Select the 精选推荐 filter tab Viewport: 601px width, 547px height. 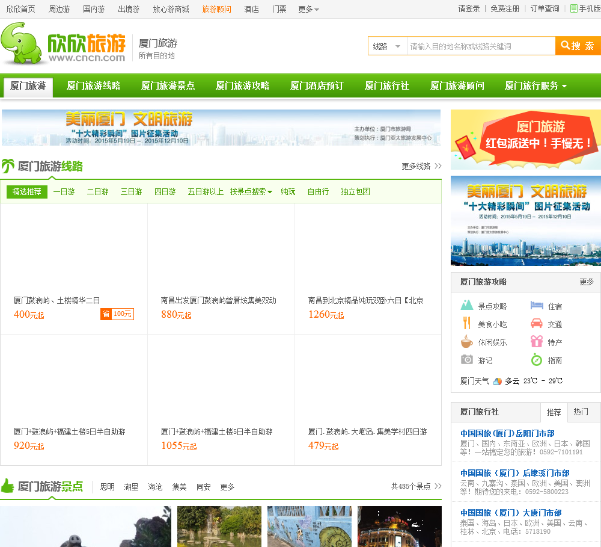[27, 191]
